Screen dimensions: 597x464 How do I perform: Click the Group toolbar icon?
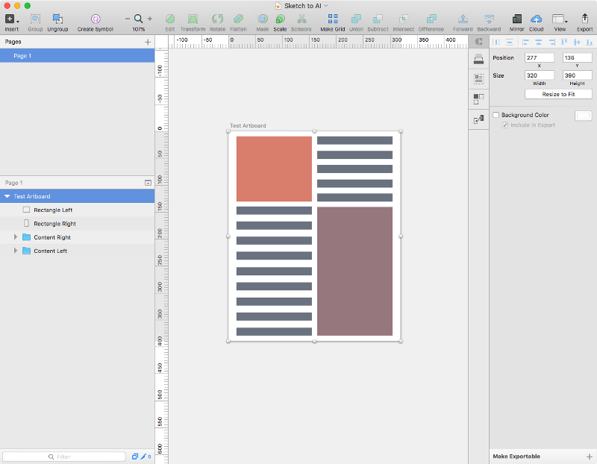point(35,19)
